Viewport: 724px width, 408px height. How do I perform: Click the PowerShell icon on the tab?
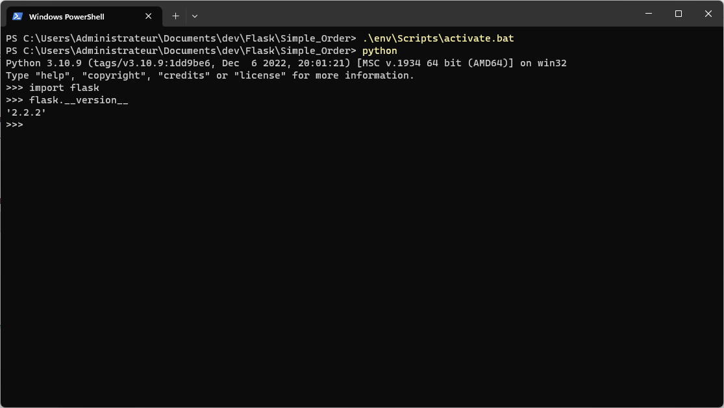[18, 16]
